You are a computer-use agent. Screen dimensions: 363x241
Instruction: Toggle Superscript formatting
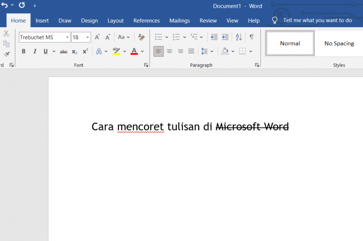(x=85, y=51)
